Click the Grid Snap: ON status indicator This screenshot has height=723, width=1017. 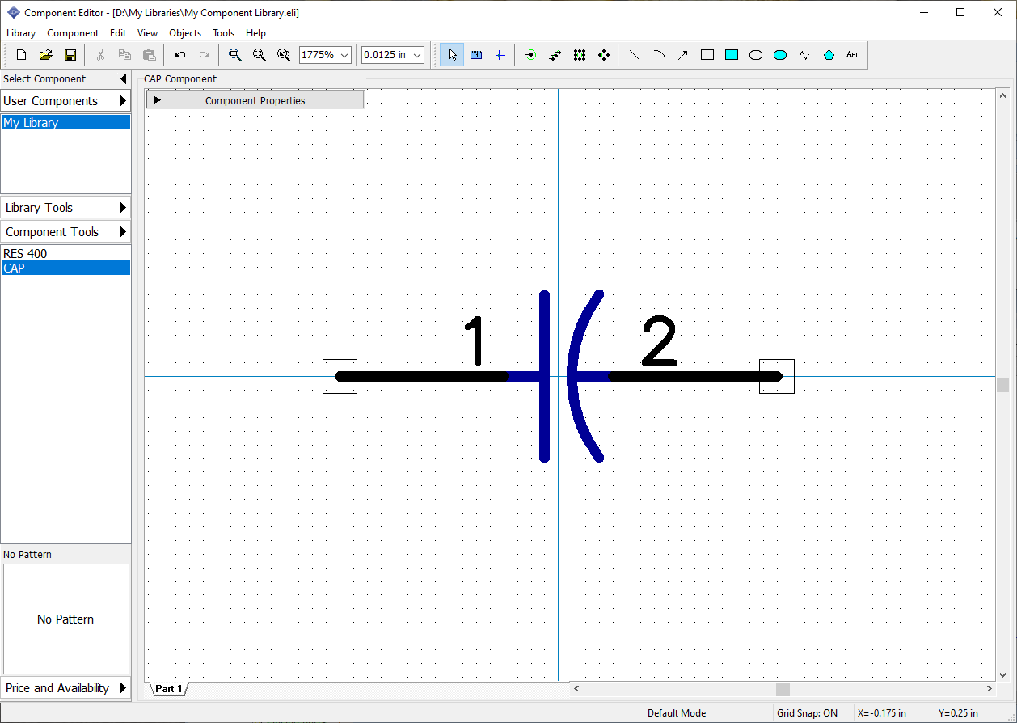(x=807, y=713)
